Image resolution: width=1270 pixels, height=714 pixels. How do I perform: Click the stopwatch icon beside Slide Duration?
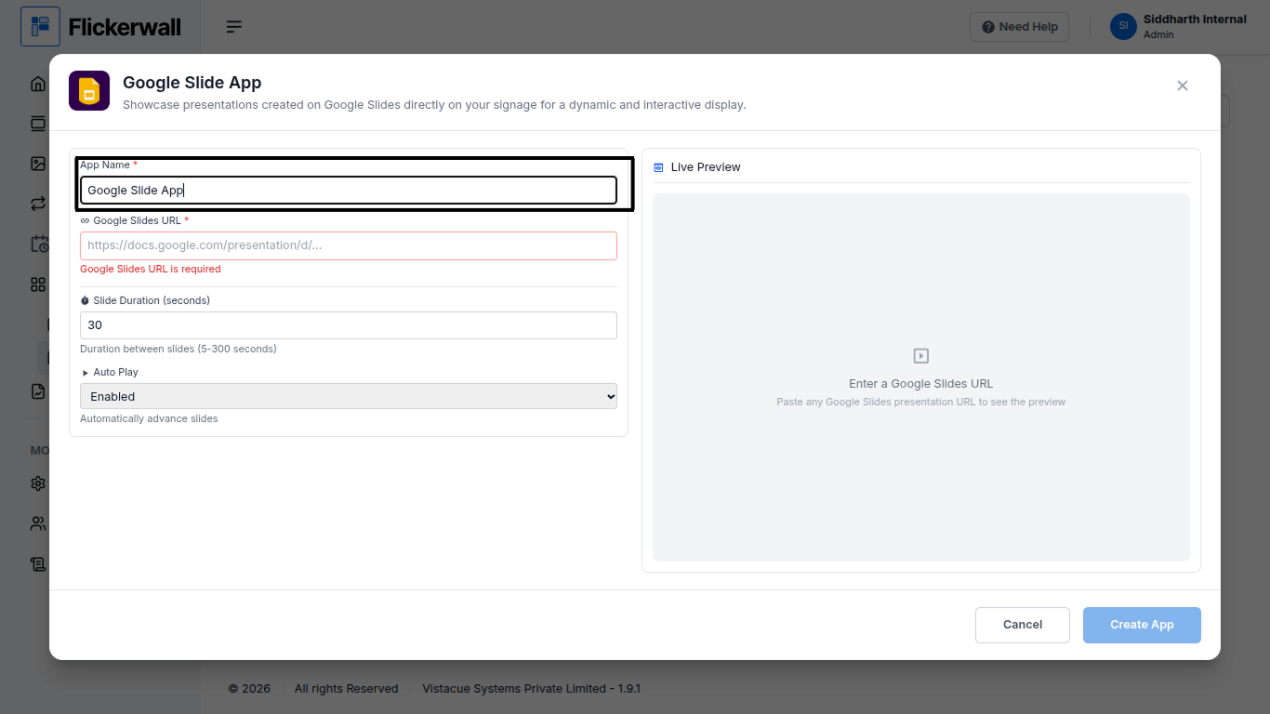(85, 300)
